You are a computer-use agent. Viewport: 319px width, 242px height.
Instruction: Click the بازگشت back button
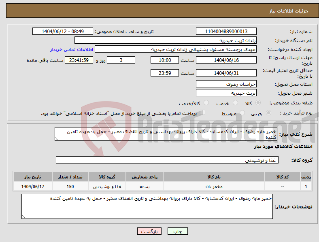point(149,231)
